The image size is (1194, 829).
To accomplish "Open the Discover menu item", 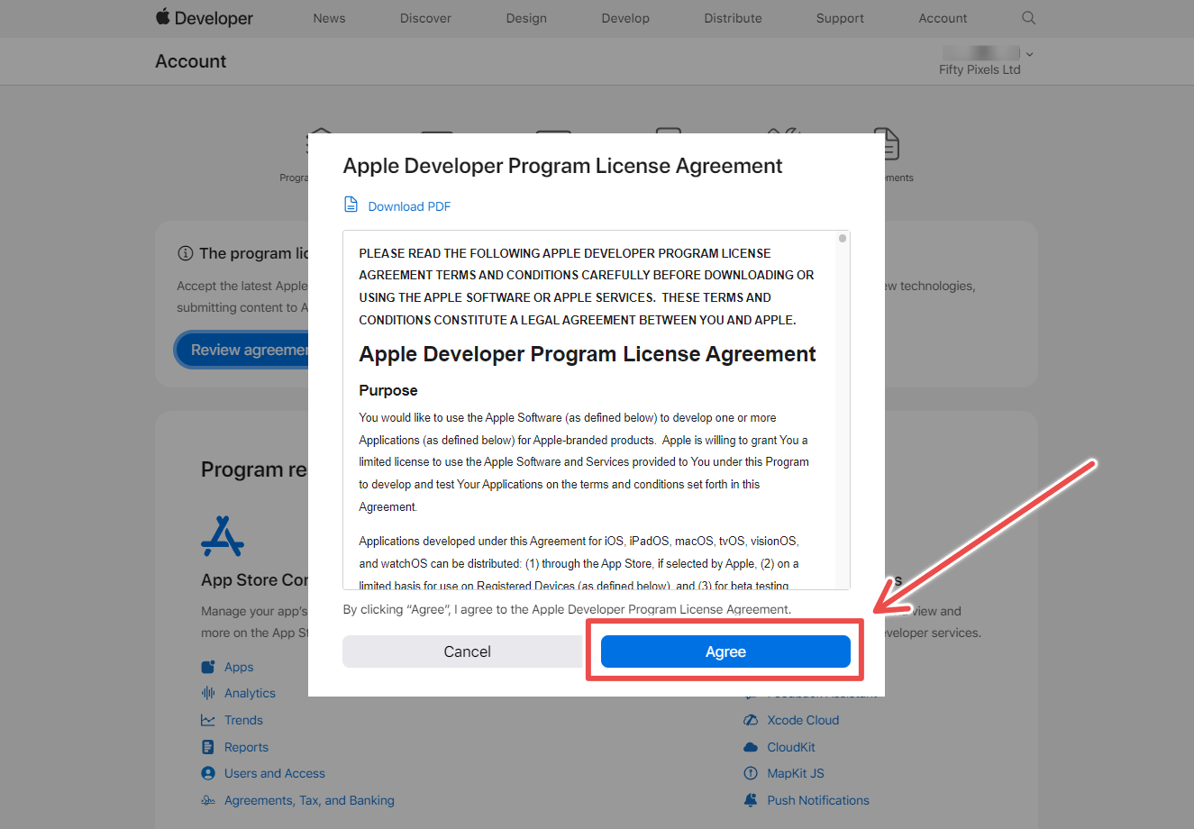I will [x=425, y=18].
